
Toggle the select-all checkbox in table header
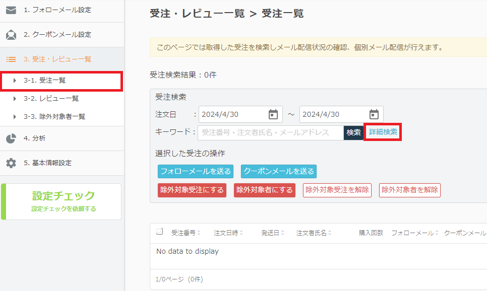(159, 232)
